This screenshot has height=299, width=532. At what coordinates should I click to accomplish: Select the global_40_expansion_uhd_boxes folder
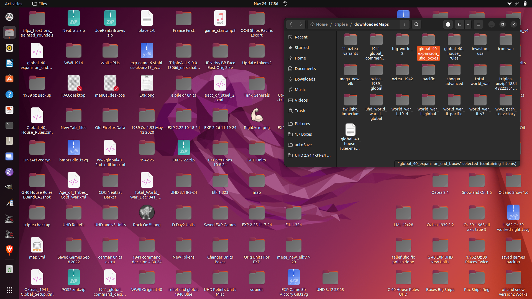tap(428, 47)
